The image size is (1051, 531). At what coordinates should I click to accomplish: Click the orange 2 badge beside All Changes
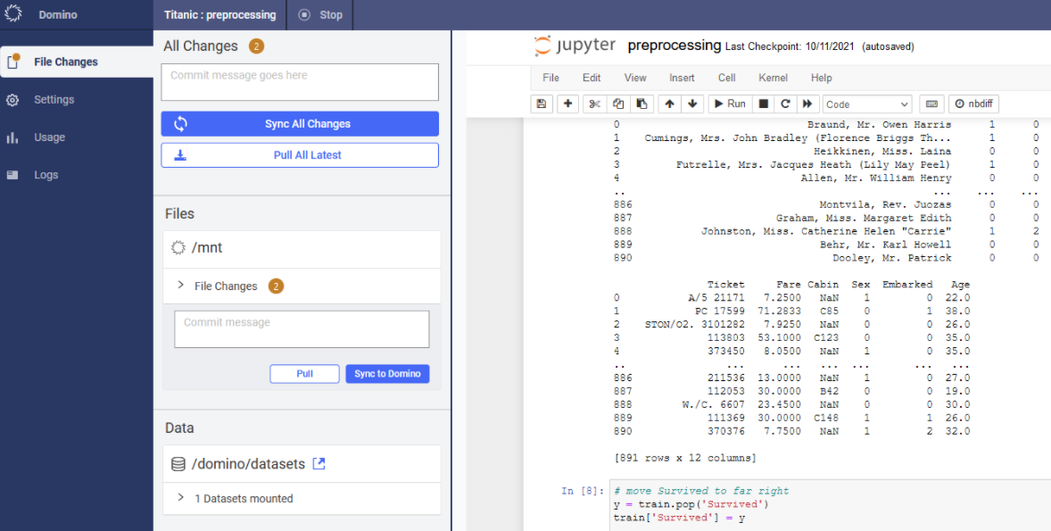256,46
